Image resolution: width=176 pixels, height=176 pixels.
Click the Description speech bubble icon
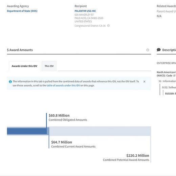pos(159,50)
